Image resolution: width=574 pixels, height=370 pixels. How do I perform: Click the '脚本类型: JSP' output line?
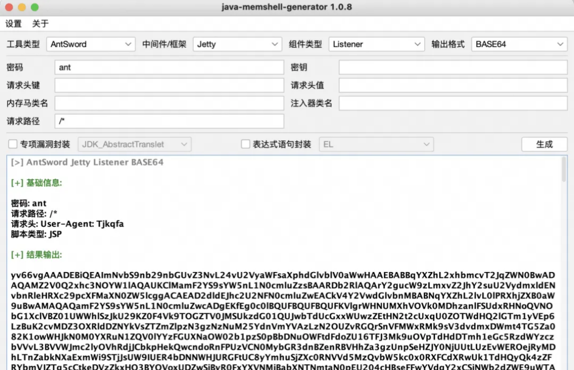(x=36, y=234)
